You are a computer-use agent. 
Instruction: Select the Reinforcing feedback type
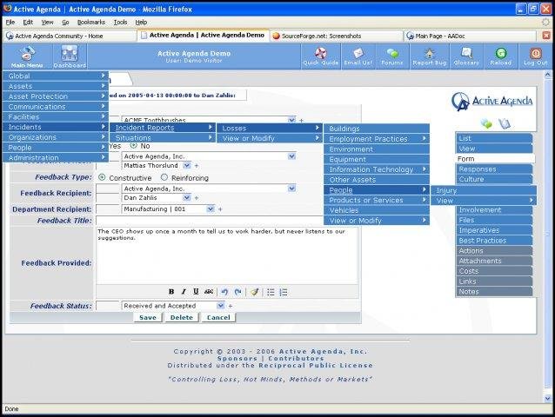tap(164, 177)
